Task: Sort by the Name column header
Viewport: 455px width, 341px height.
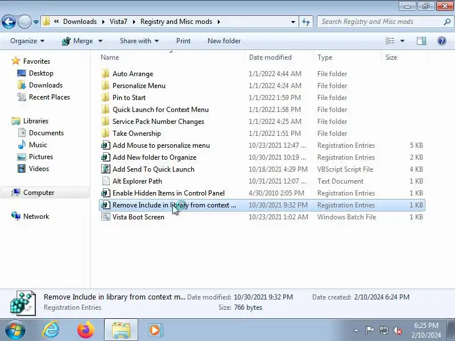Action: pos(171,57)
